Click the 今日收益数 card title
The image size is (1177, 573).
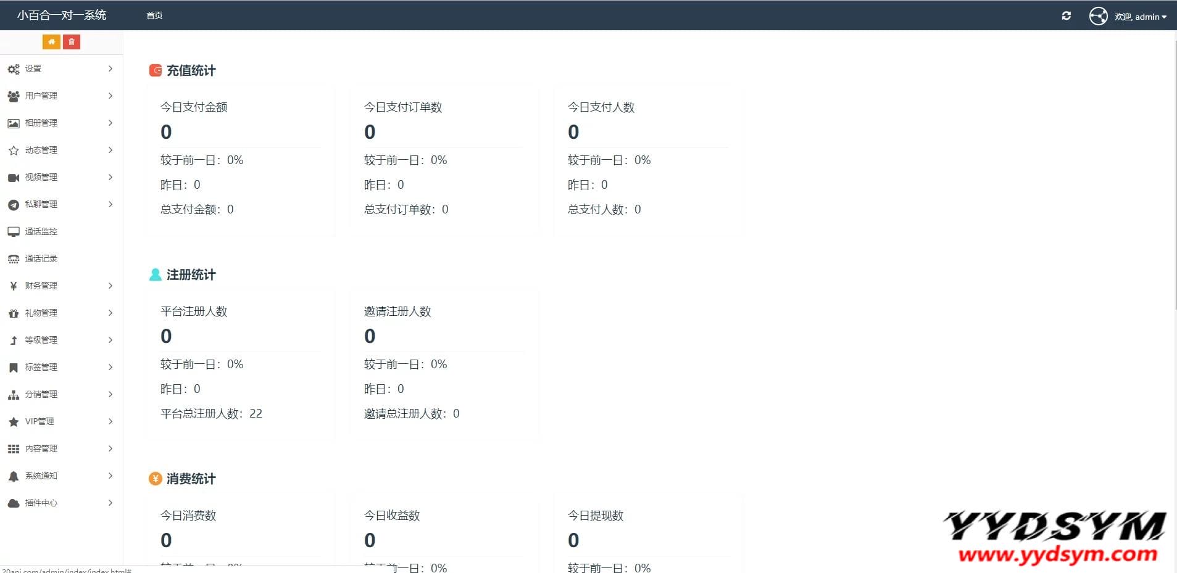click(x=392, y=516)
